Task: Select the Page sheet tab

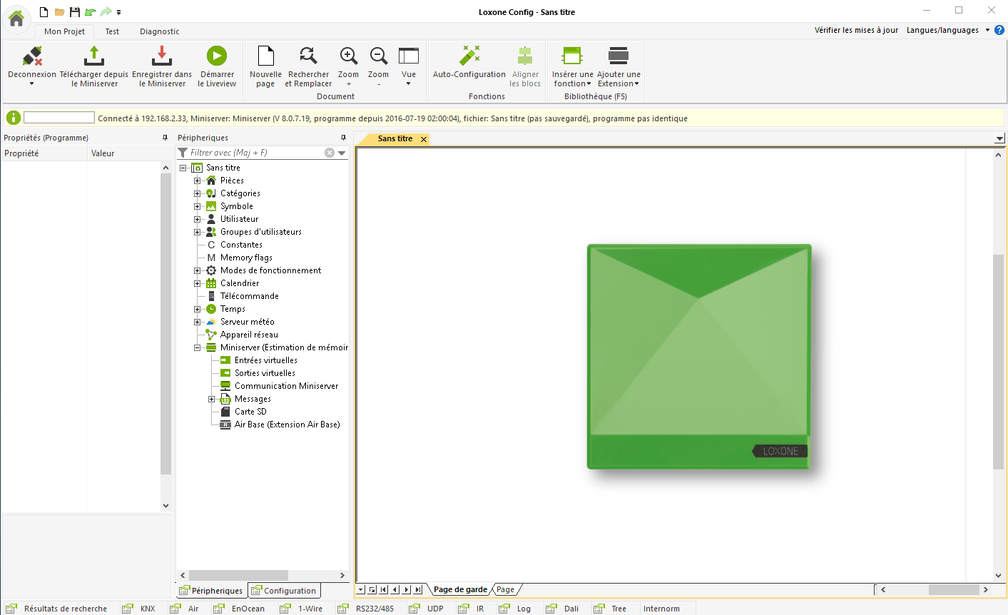Action: (x=506, y=589)
